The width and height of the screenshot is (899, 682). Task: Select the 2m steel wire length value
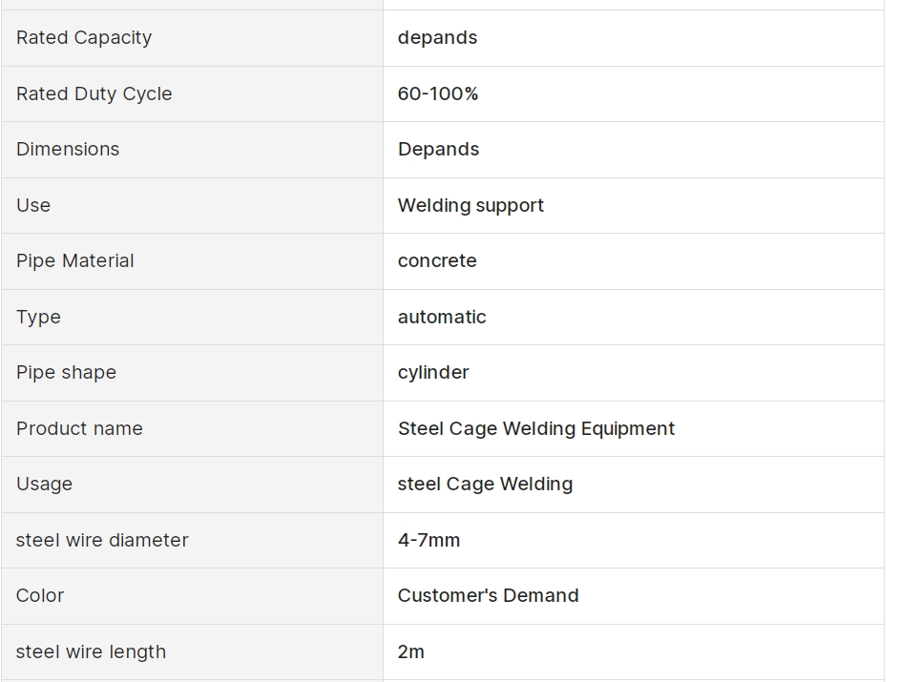(411, 651)
